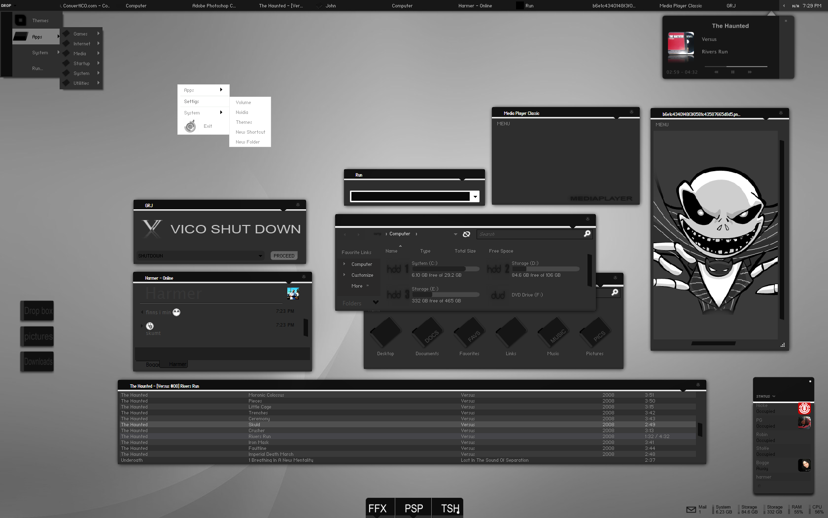Open the Downloads desktop shortcut
Image resolution: width=828 pixels, height=518 pixels.
click(37, 362)
